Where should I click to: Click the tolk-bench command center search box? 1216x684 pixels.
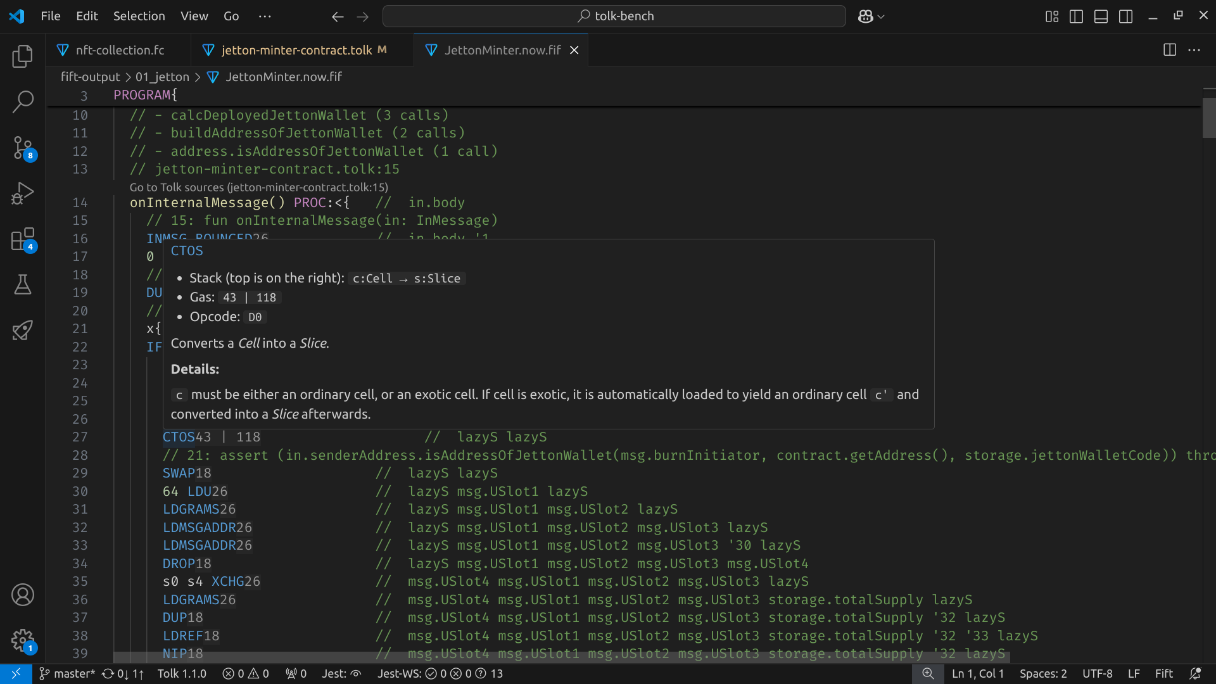[614, 16]
